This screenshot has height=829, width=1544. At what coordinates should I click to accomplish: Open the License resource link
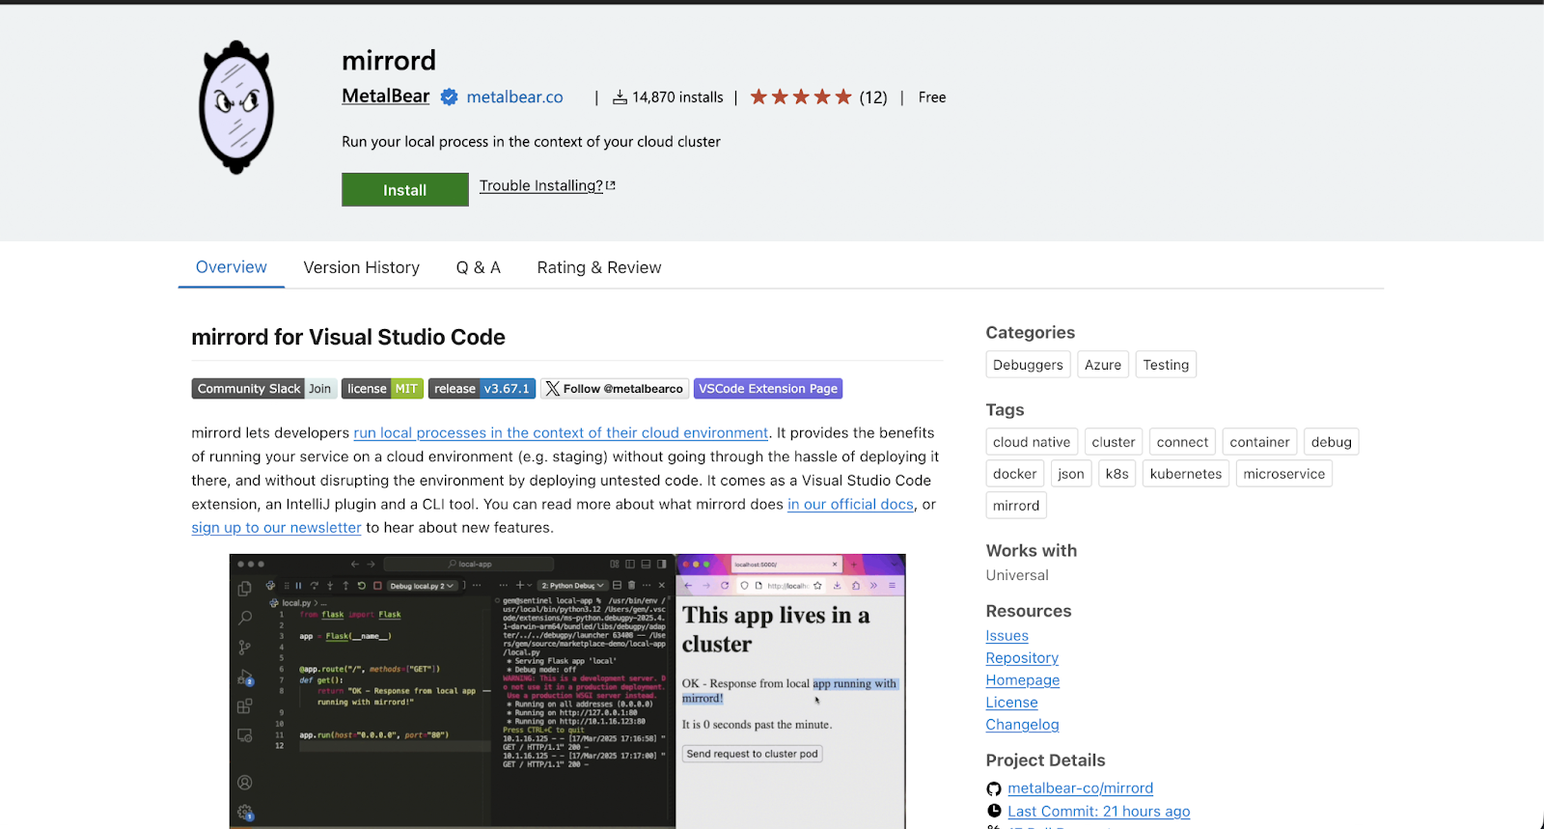[1012, 703]
